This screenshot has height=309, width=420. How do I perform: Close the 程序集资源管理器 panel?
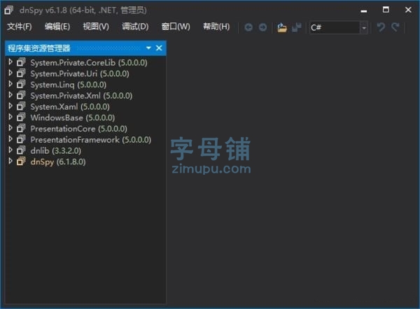pyautogui.click(x=159, y=48)
